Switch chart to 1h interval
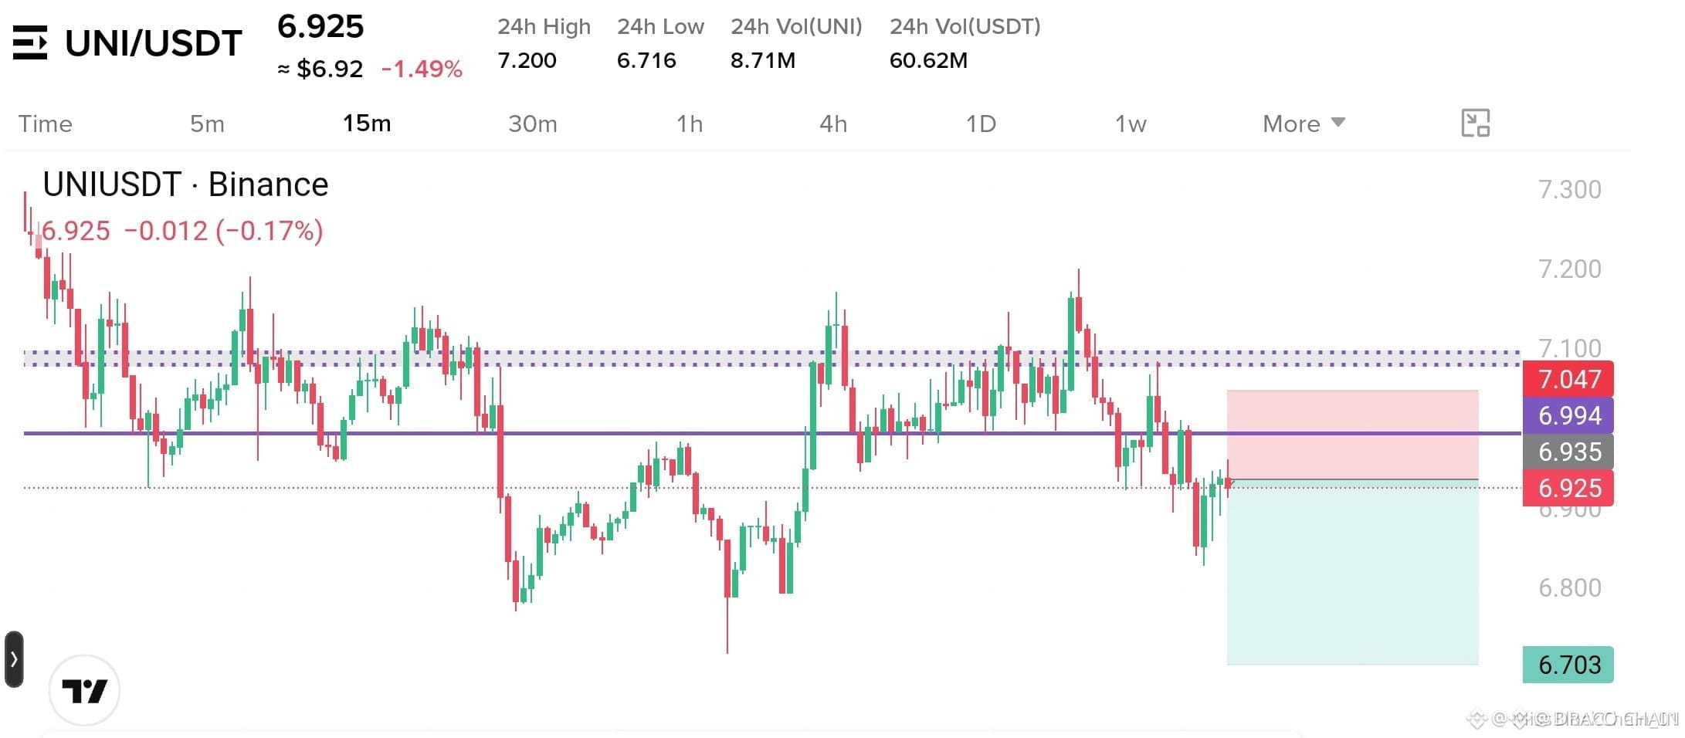1685x738 pixels. [x=690, y=124]
